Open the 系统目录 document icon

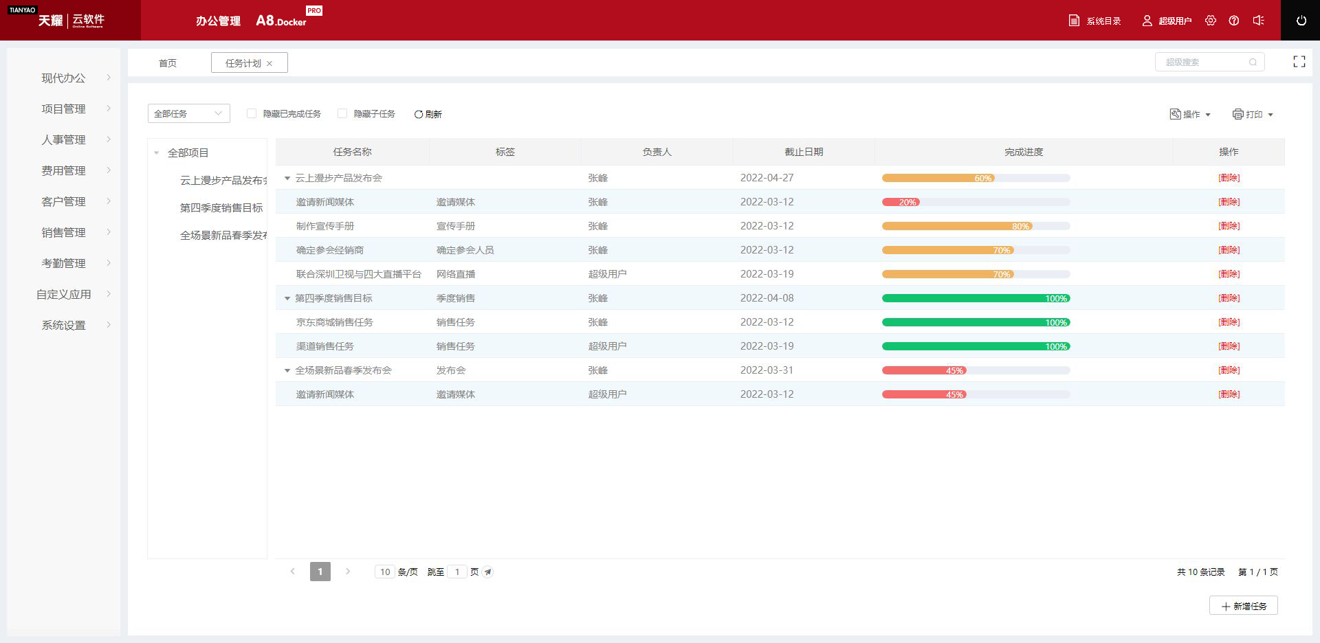[x=1074, y=21]
